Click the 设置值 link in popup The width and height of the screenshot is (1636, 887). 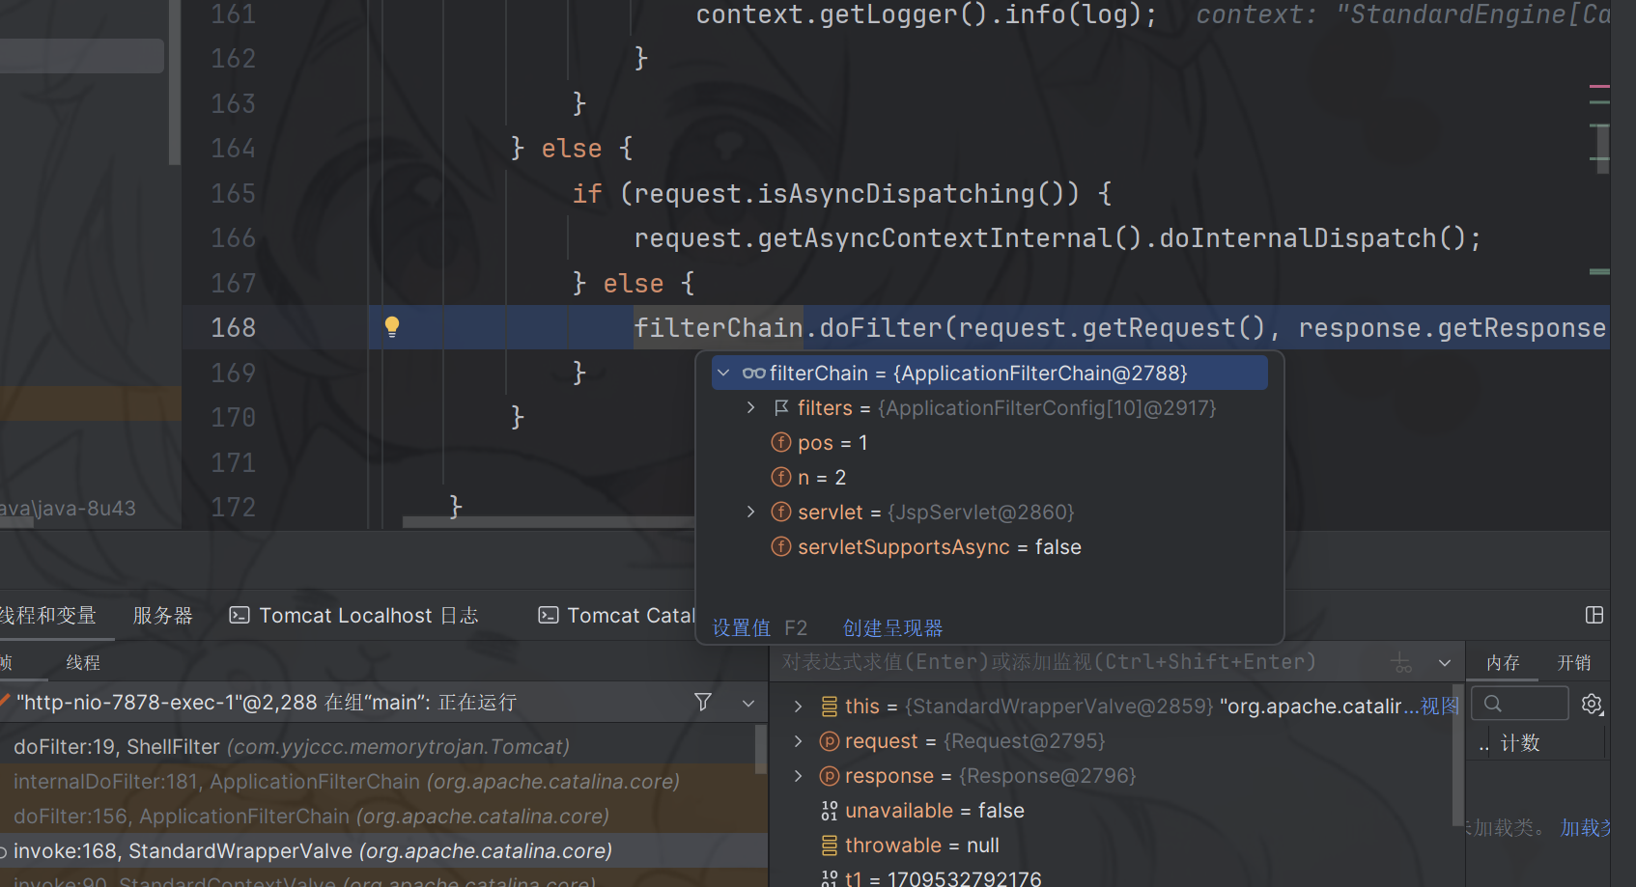point(741,628)
